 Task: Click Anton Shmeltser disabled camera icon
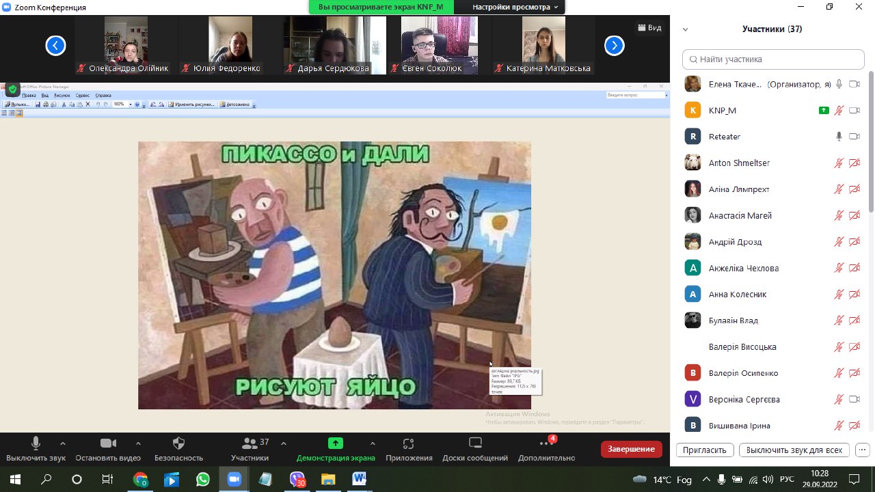(x=854, y=163)
